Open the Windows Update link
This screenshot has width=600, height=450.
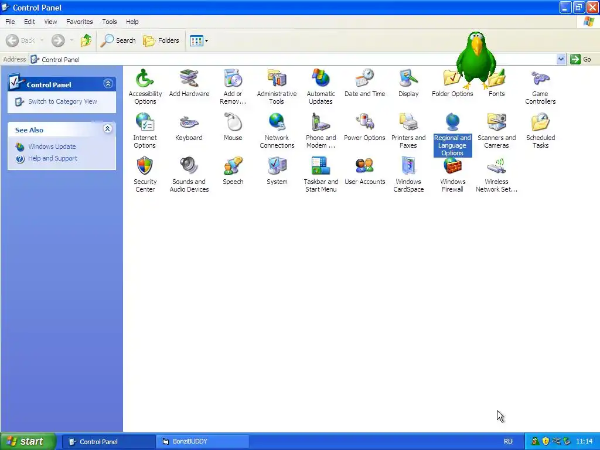coord(52,146)
